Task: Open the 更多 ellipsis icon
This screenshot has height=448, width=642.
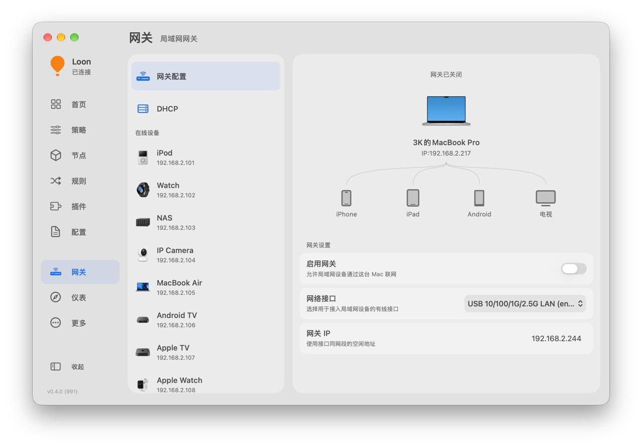Action: pos(56,323)
